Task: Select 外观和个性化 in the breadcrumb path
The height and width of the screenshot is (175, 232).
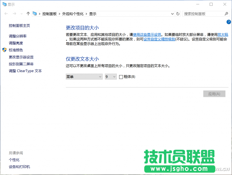Action: [72, 14]
